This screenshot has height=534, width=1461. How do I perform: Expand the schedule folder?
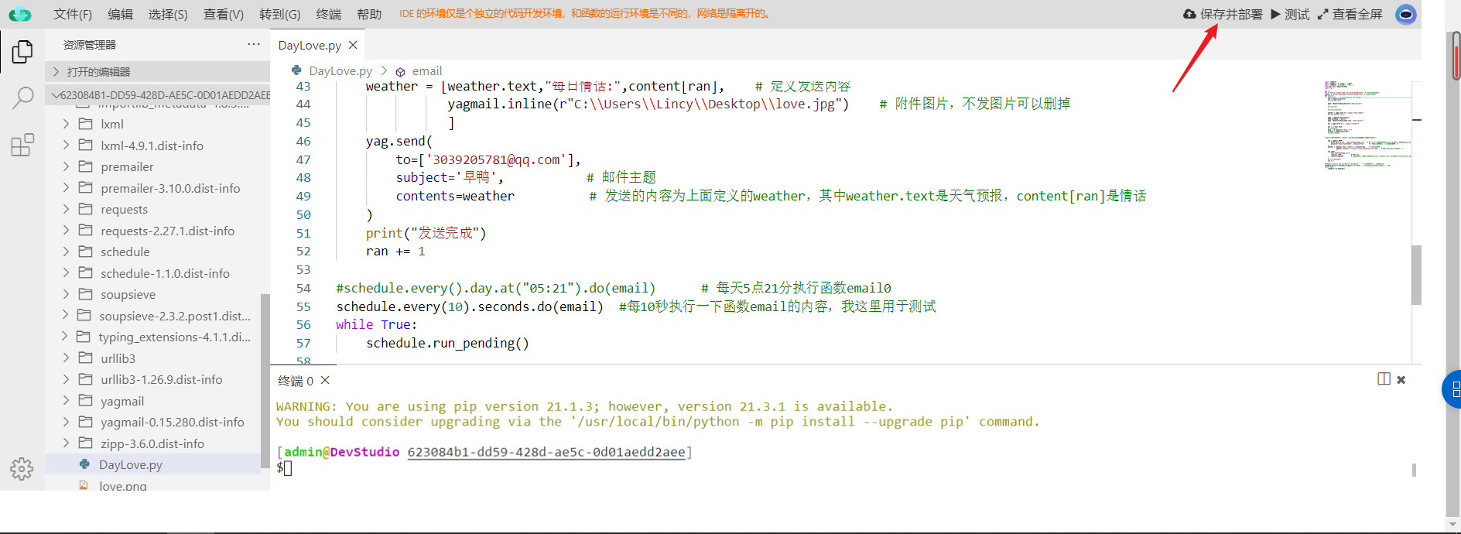[x=66, y=252]
